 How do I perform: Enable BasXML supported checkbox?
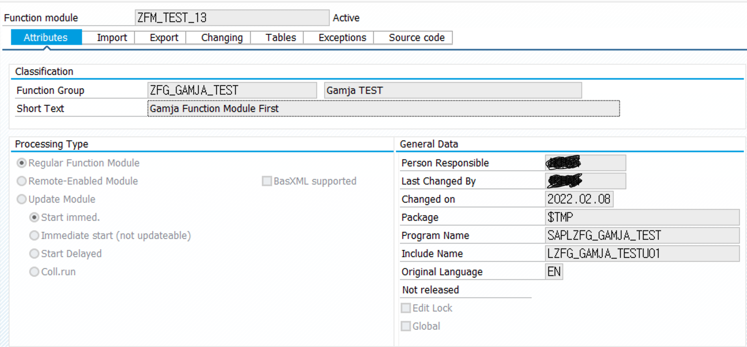(267, 181)
